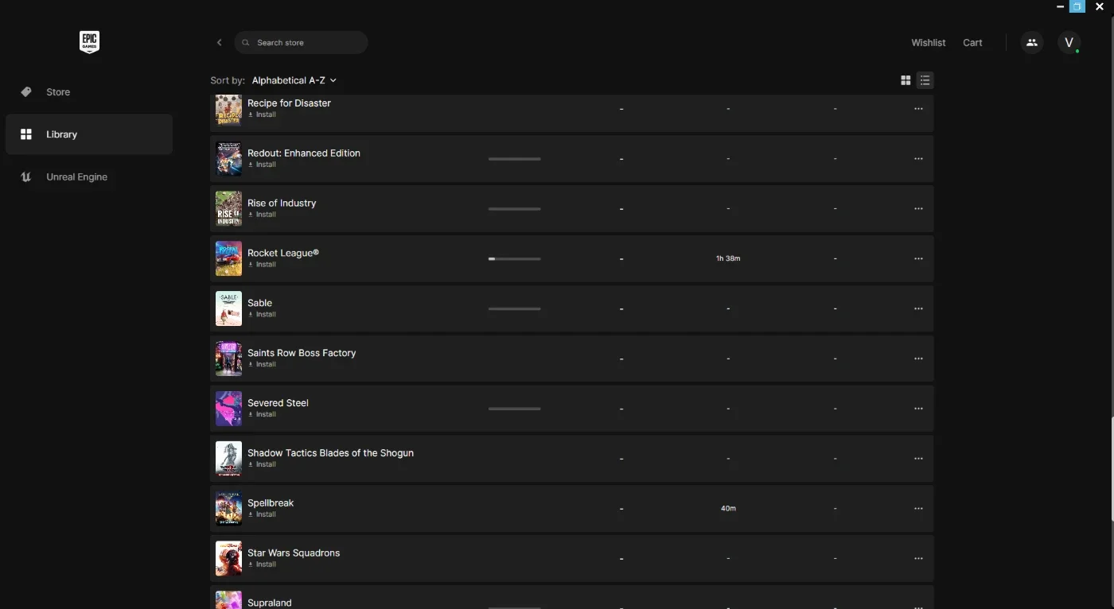Open the Cart link

click(x=972, y=43)
